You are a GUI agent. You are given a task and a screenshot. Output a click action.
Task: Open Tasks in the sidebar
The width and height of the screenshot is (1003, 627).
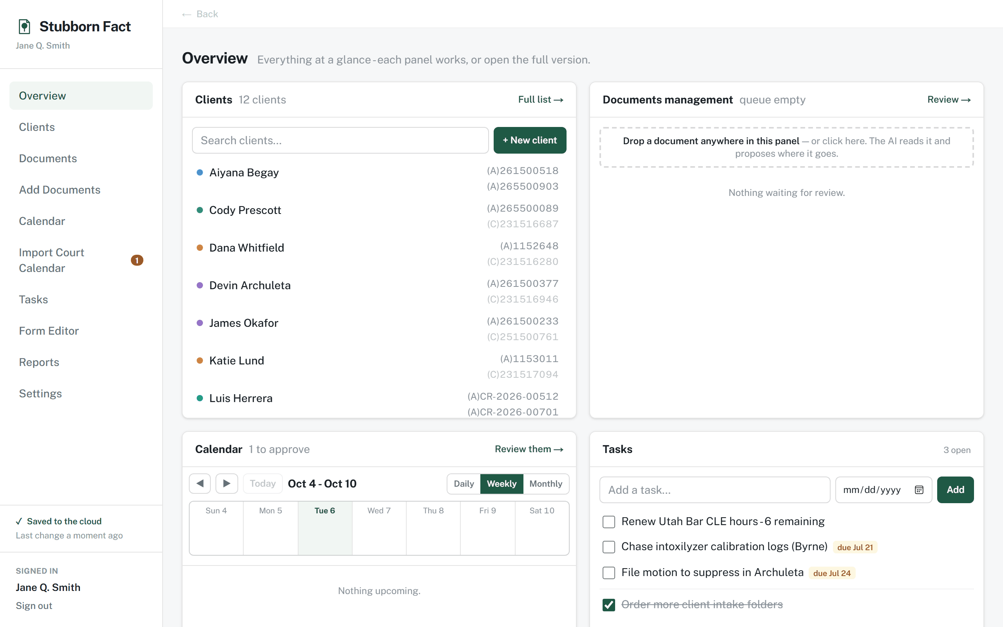pyautogui.click(x=81, y=299)
